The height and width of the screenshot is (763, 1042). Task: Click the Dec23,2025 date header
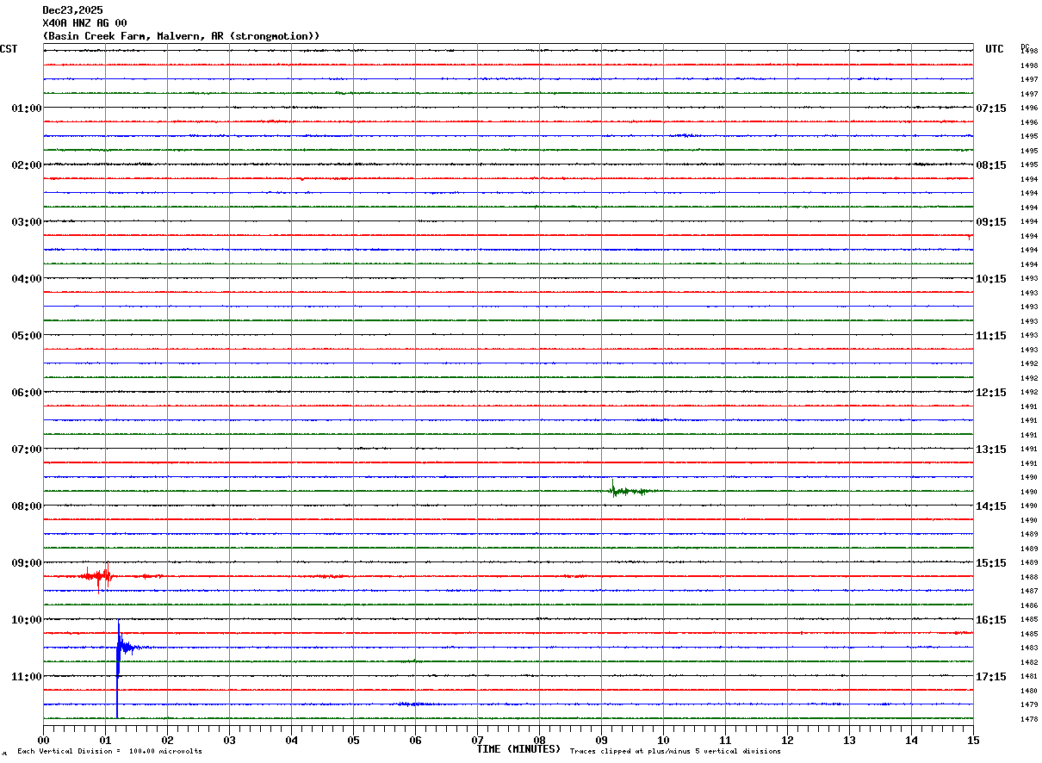tap(72, 10)
